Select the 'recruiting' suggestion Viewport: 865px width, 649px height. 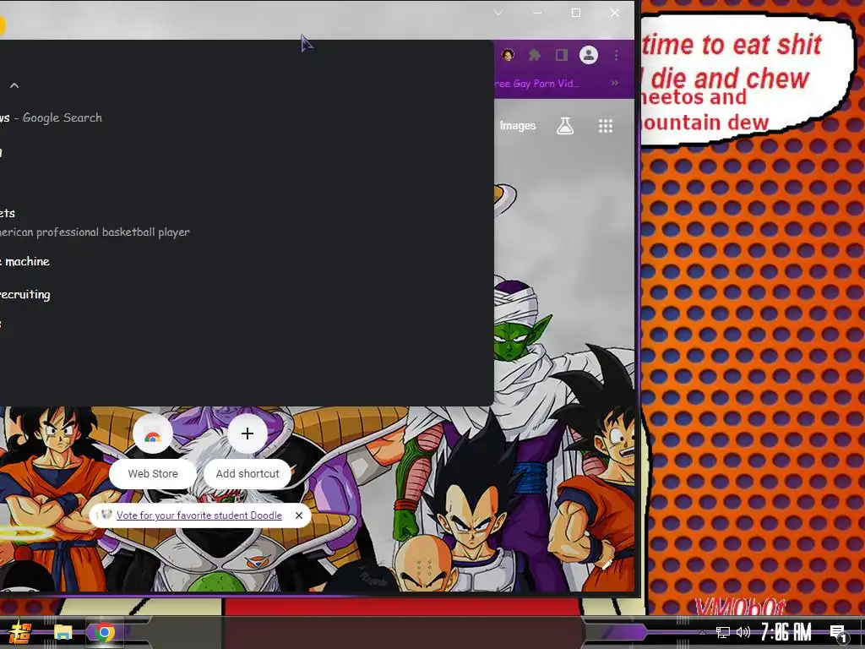[x=247, y=295]
